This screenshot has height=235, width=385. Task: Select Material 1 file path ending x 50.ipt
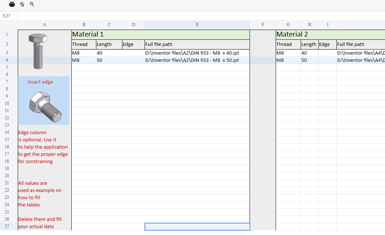coord(192,60)
